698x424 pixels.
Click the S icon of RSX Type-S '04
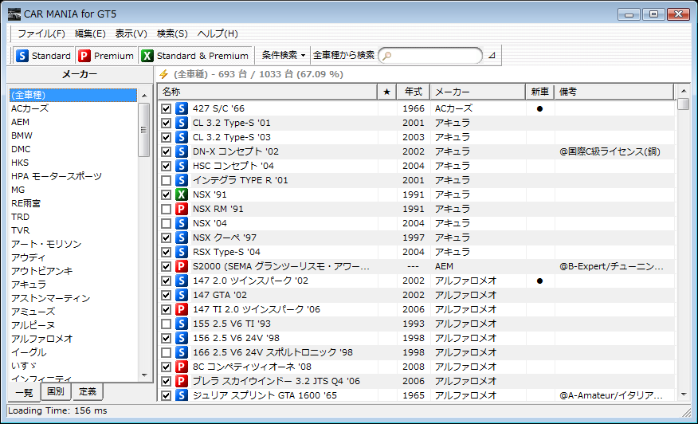[181, 252]
